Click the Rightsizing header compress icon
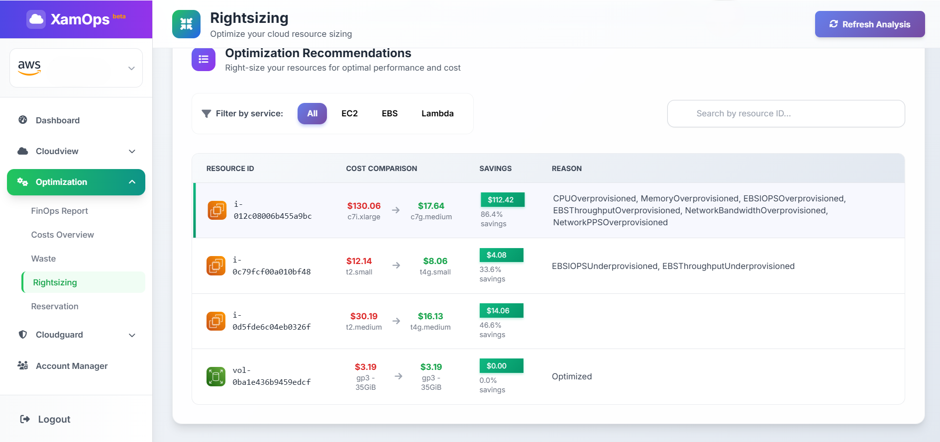This screenshot has width=940, height=442. pos(186,24)
